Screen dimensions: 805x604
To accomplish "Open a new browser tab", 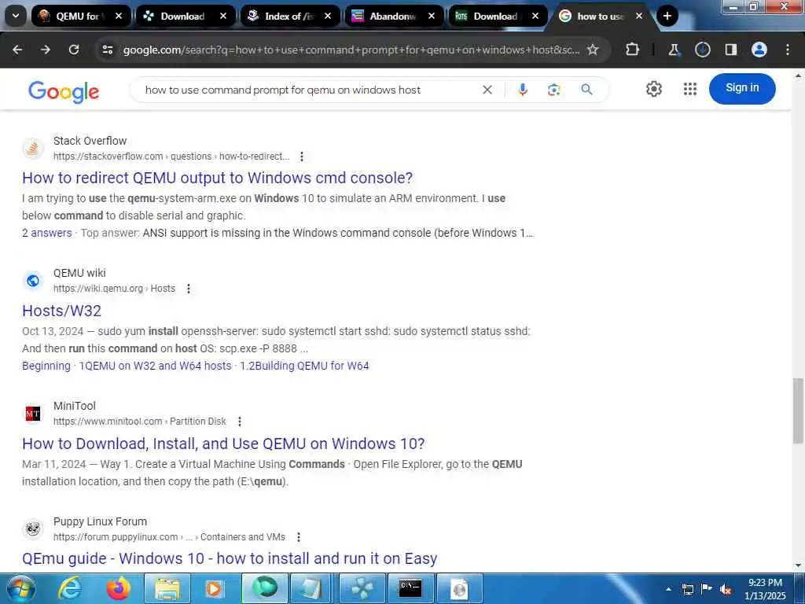I will (667, 16).
